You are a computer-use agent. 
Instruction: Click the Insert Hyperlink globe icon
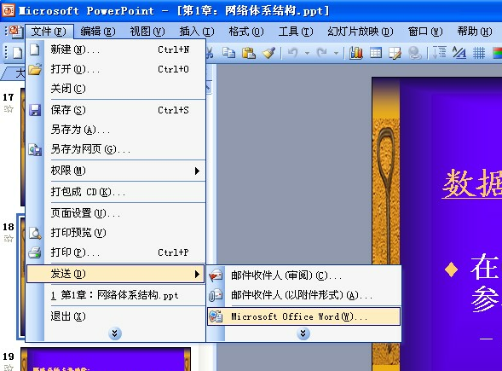(414, 53)
